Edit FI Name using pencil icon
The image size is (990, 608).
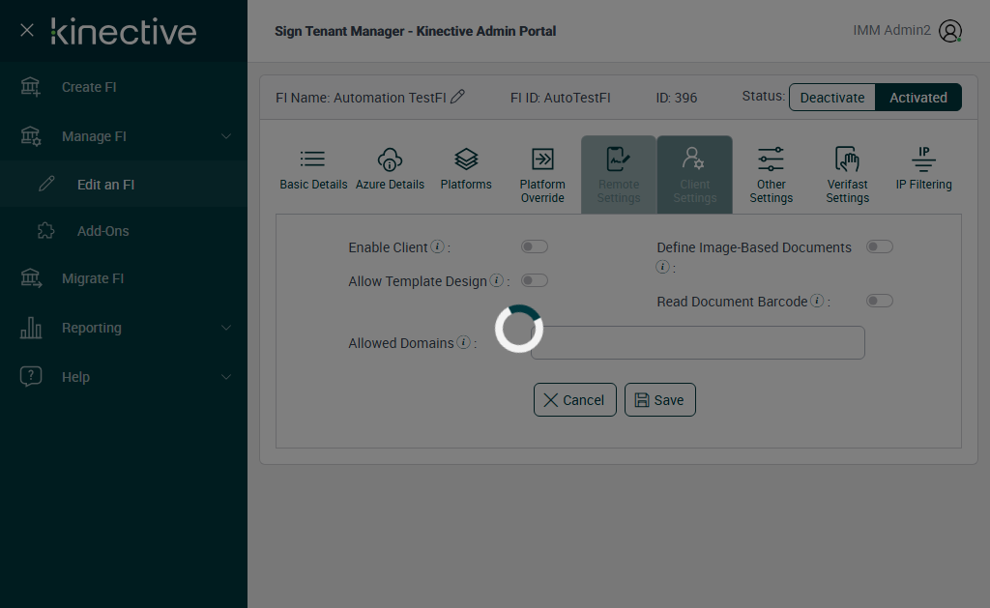click(x=457, y=97)
